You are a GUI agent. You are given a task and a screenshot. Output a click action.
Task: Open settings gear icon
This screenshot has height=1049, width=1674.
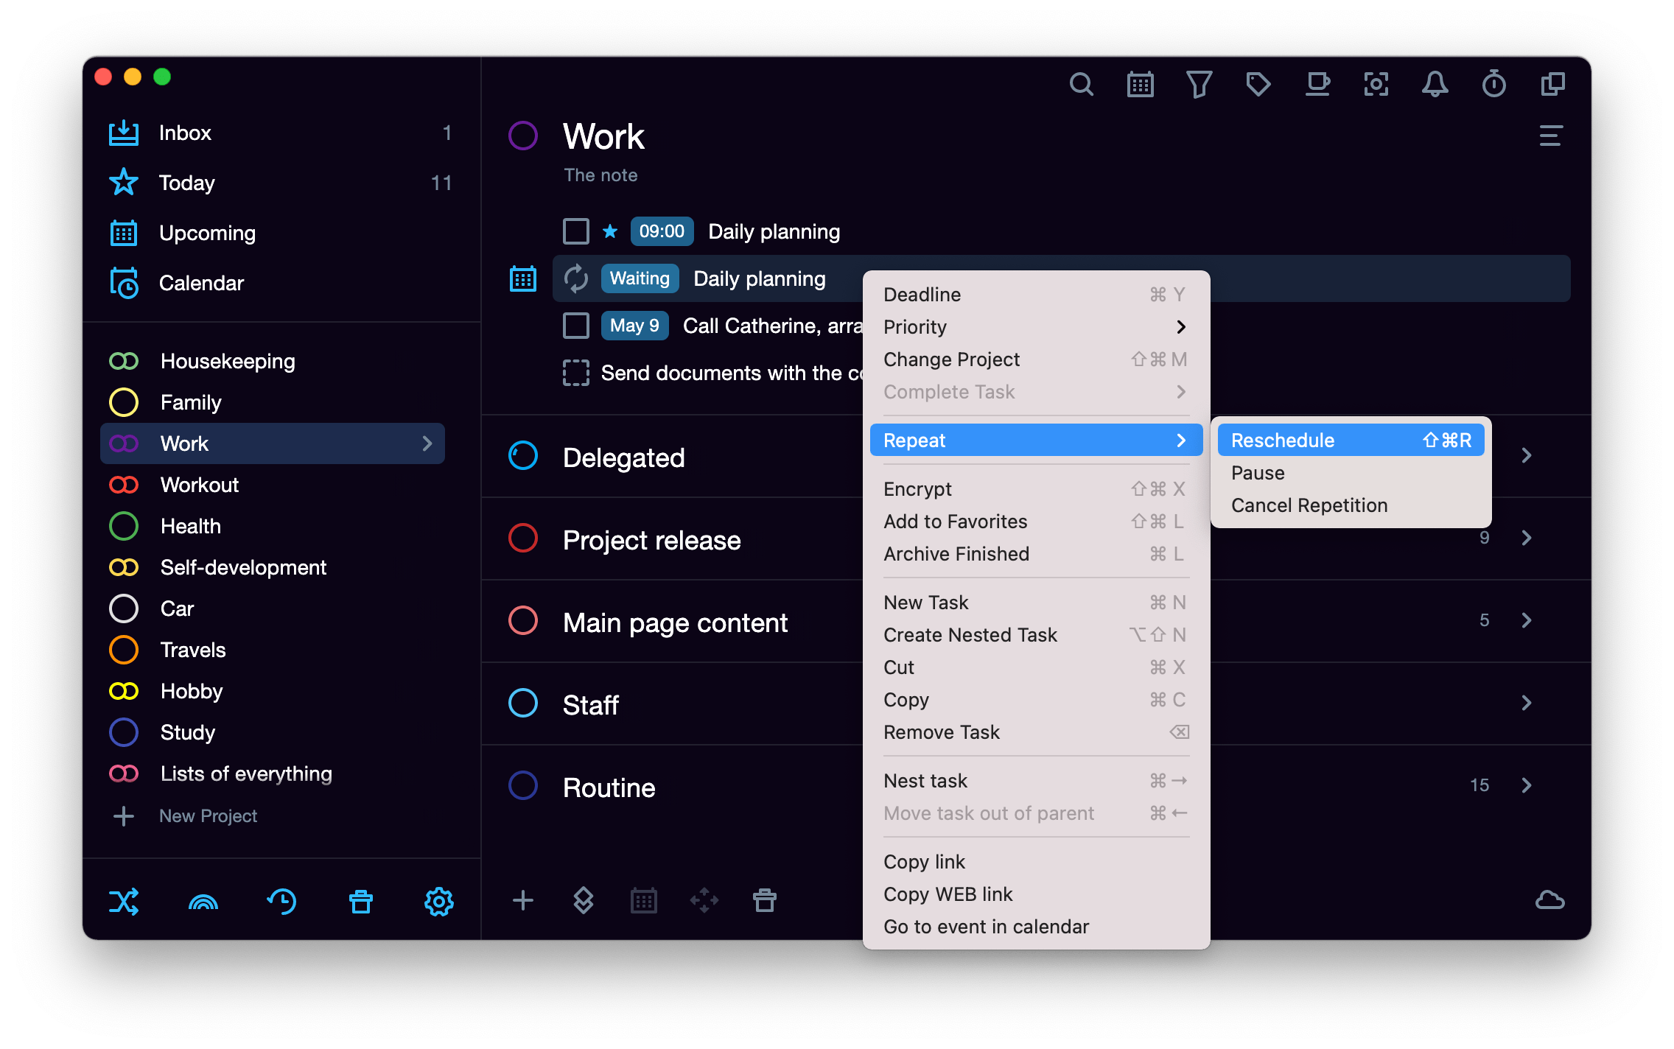[x=439, y=901]
